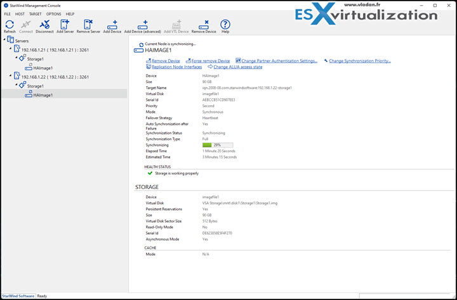Open the FILE menu
This screenshot has height=300, width=457.
tap(7, 14)
